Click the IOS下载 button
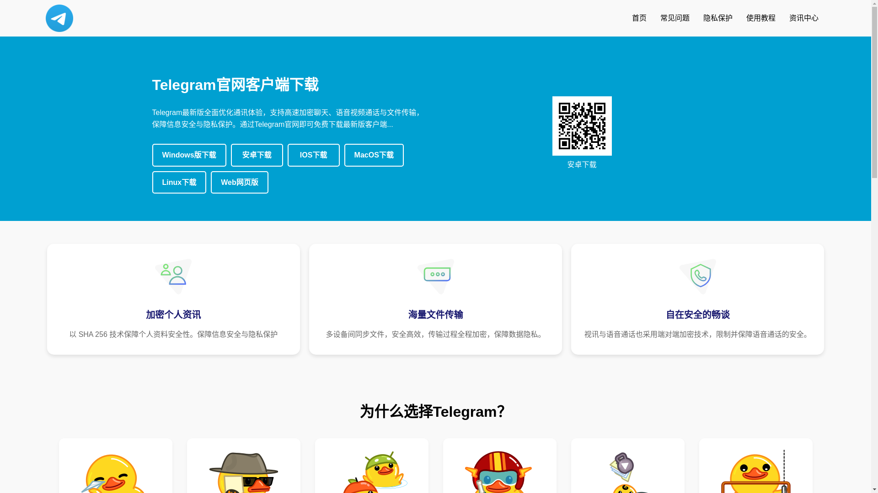 coord(314,155)
